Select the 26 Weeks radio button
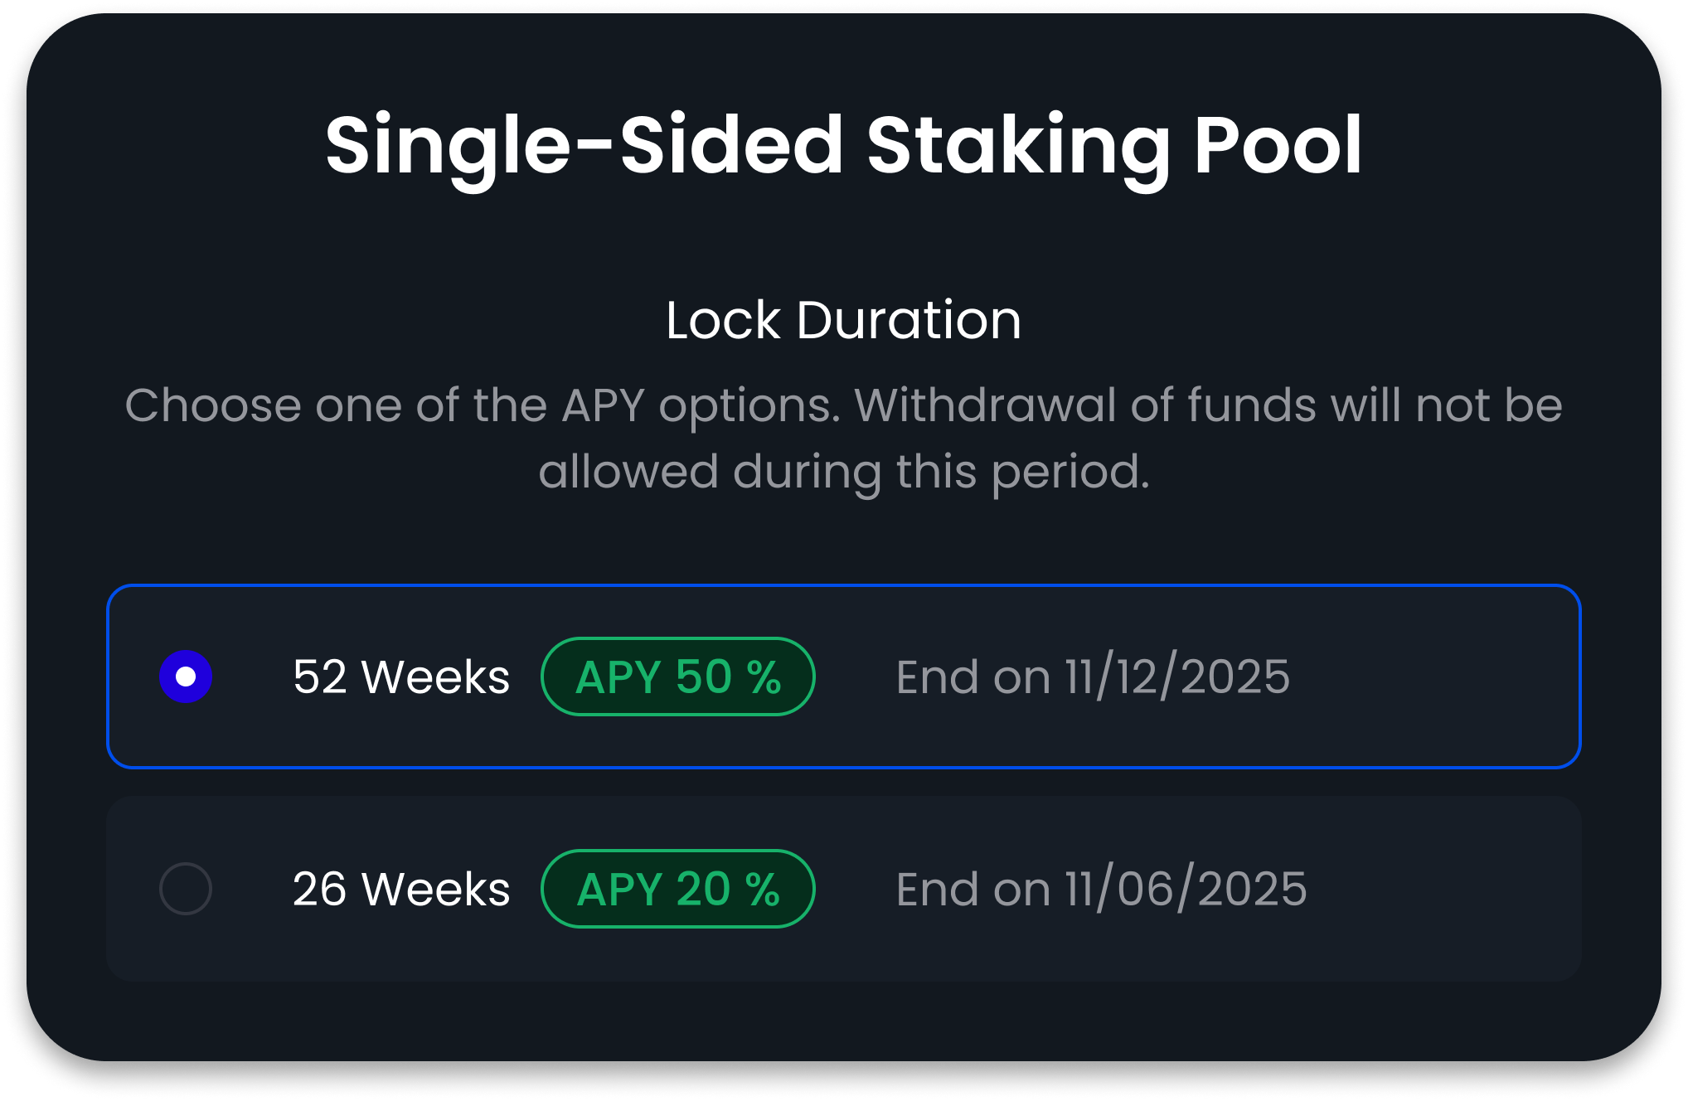Image resolution: width=1688 pixels, height=1101 pixels. click(186, 889)
